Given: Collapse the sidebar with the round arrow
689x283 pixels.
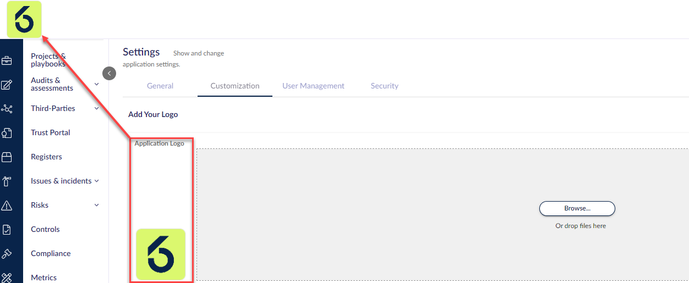Looking at the screenshot, I should [109, 73].
